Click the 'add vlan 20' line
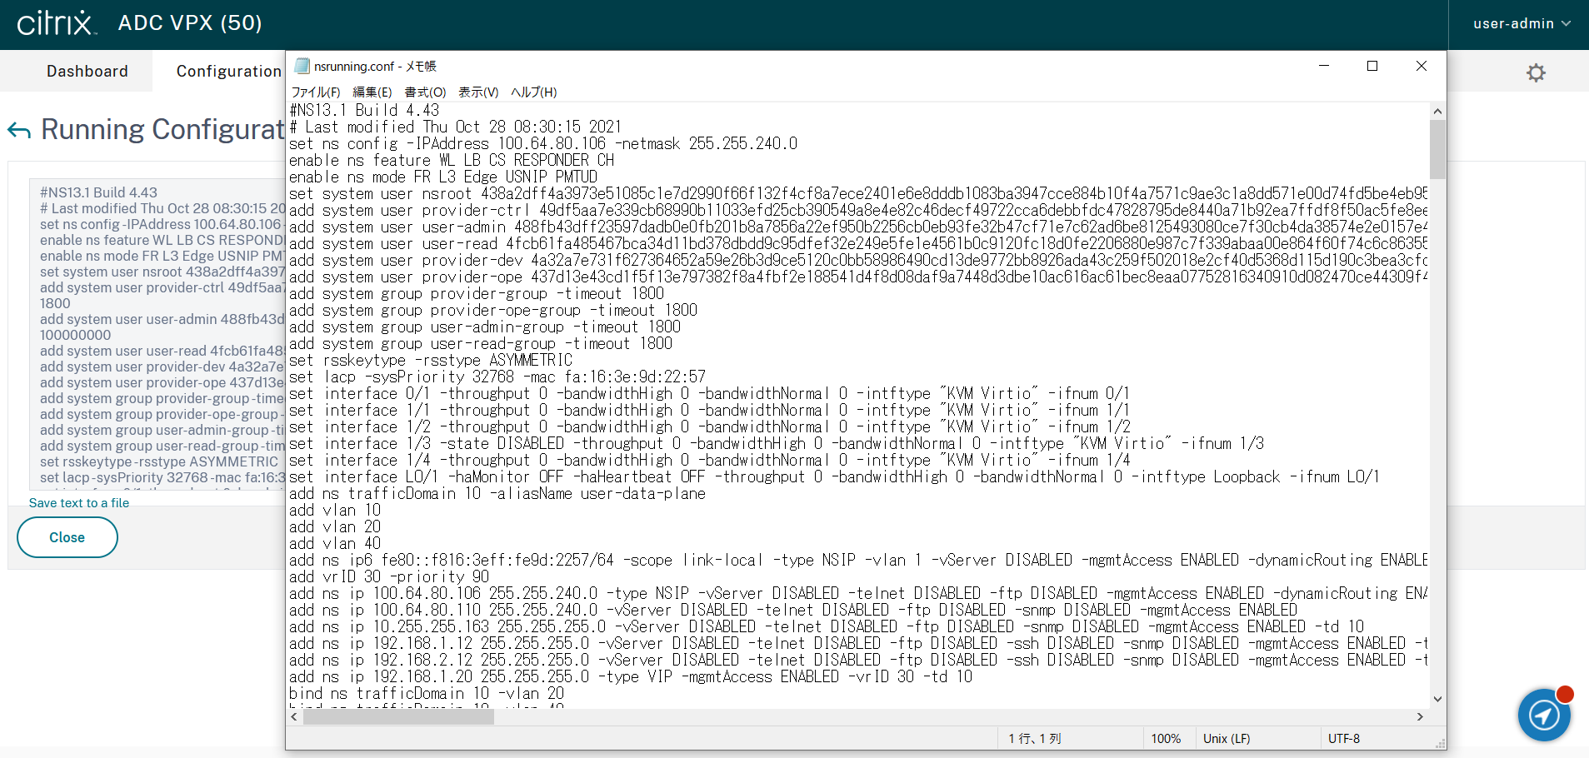This screenshot has width=1589, height=758. pyautogui.click(x=335, y=526)
